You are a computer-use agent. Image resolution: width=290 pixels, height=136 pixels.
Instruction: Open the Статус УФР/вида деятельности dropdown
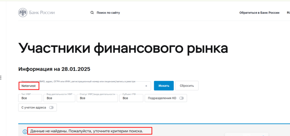(x=97, y=98)
